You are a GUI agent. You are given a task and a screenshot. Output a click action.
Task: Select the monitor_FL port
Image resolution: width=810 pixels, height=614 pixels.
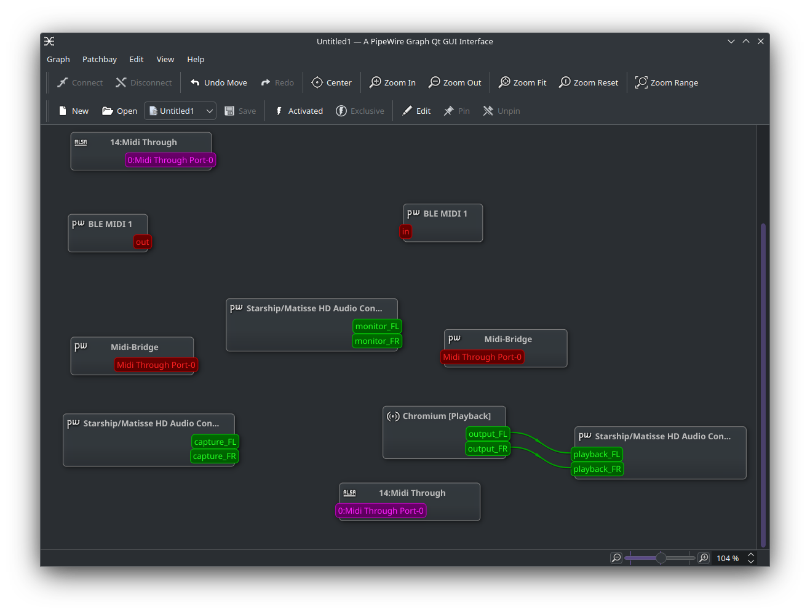[x=377, y=326]
